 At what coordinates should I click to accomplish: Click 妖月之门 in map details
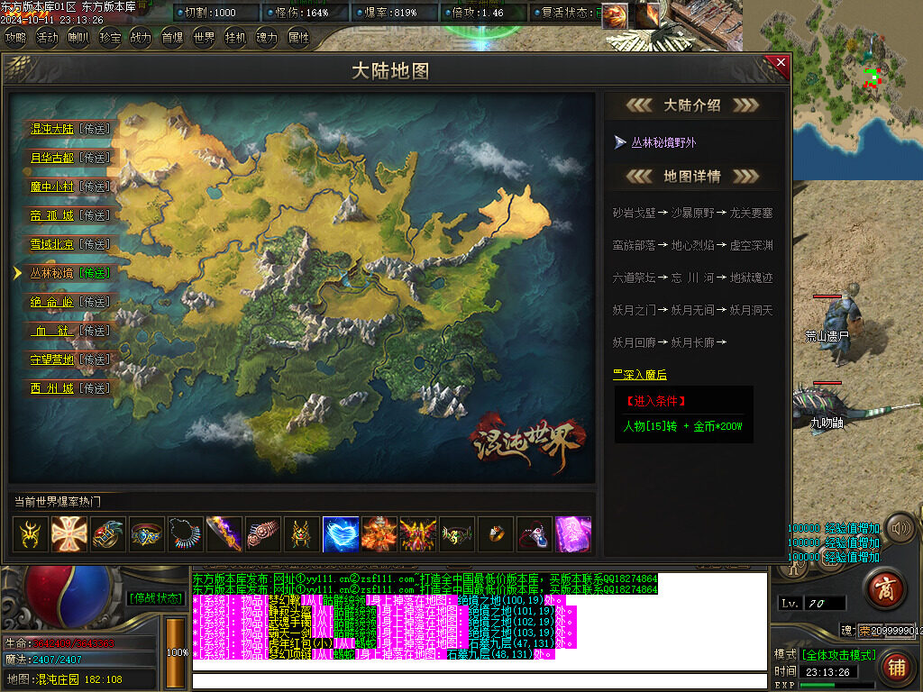tap(634, 310)
